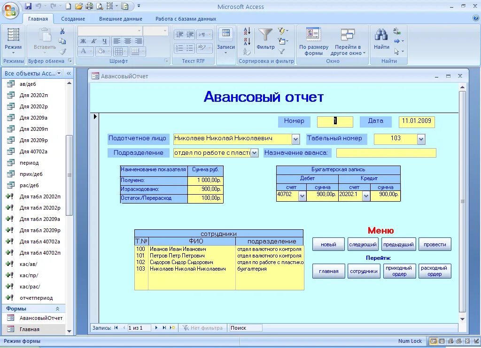
Task: Click расходный ордер button
Action: click(434, 271)
